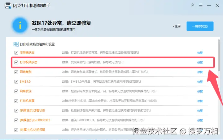Click 修复 for [共享主机]访客状态
The width and height of the screenshot is (223, 140).
click(200, 111)
